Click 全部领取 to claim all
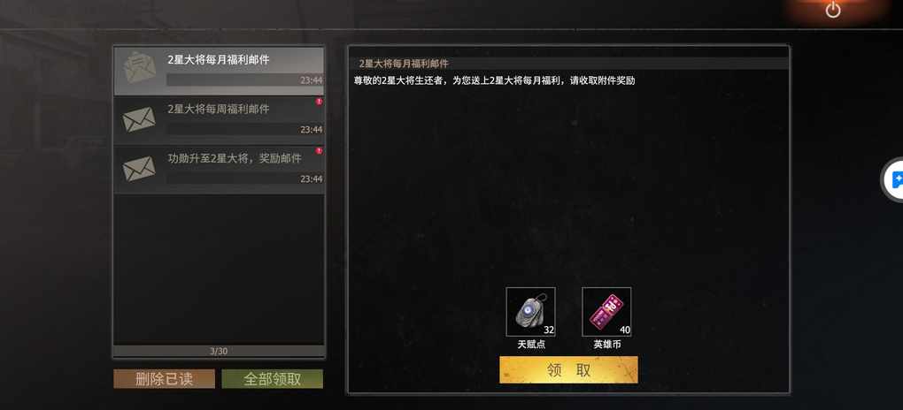The width and height of the screenshot is (903, 410). (273, 379)
